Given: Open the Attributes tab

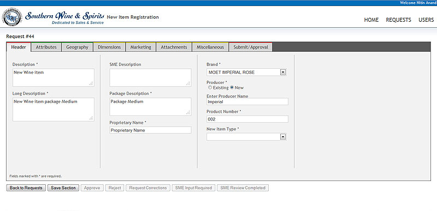Looking at the screenshot, I should [x=46, y=47].
